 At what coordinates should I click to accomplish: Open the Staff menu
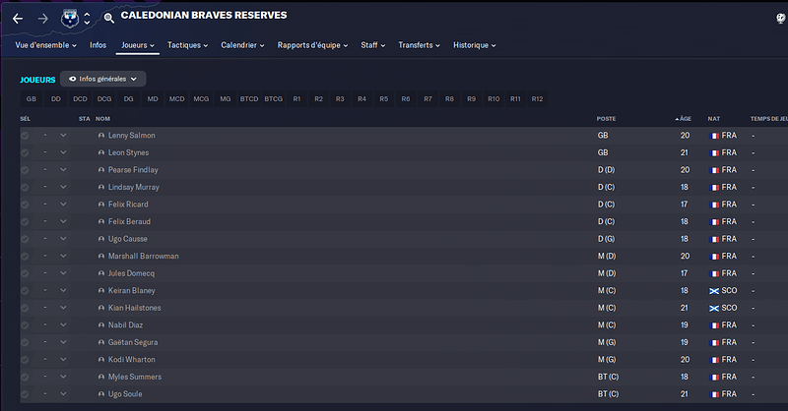point(373,45)
